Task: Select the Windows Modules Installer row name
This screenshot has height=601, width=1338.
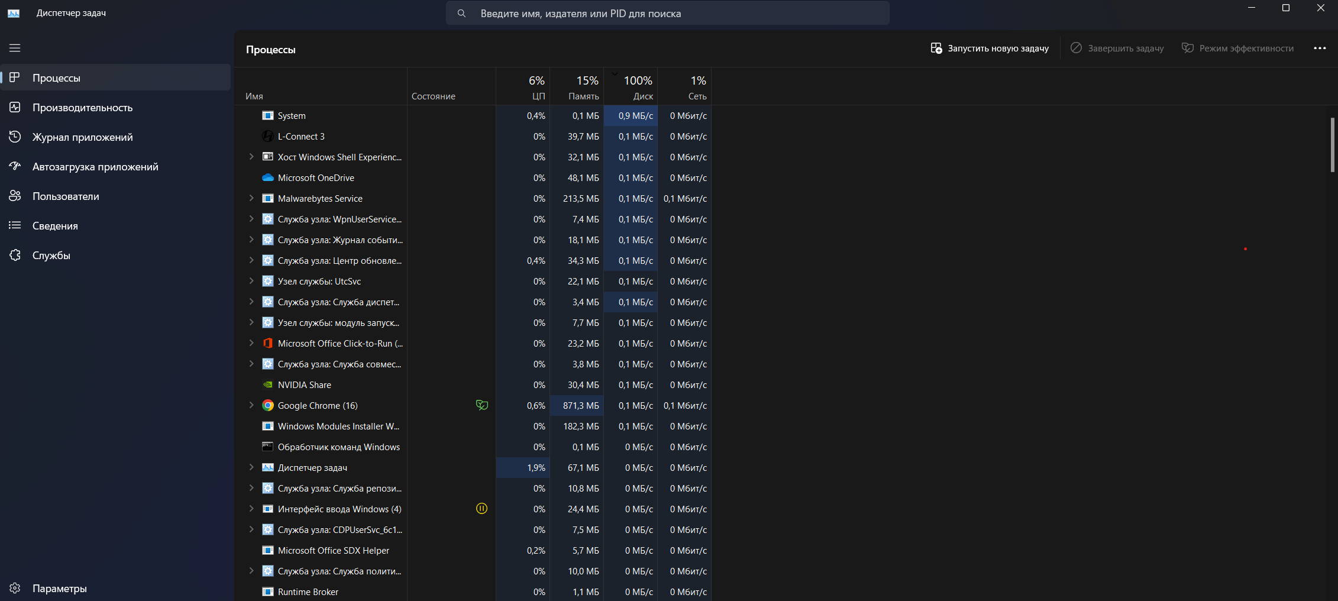Action: click(338, 426)
